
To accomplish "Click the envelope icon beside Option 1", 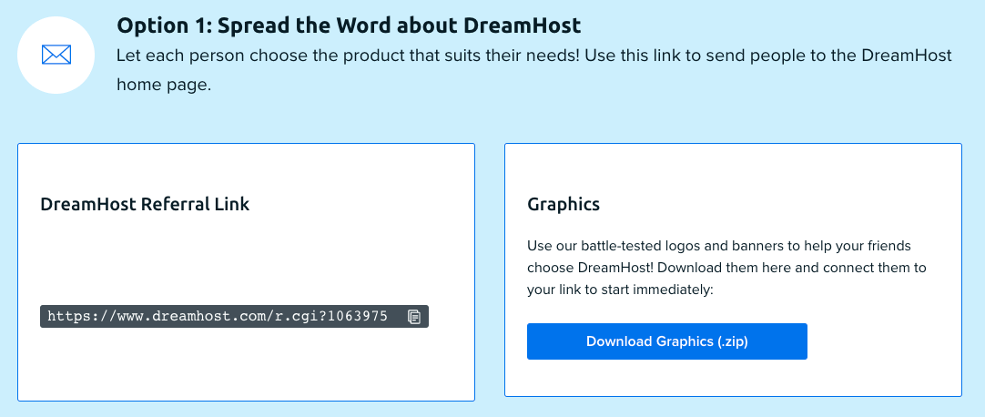I will 56,55.
